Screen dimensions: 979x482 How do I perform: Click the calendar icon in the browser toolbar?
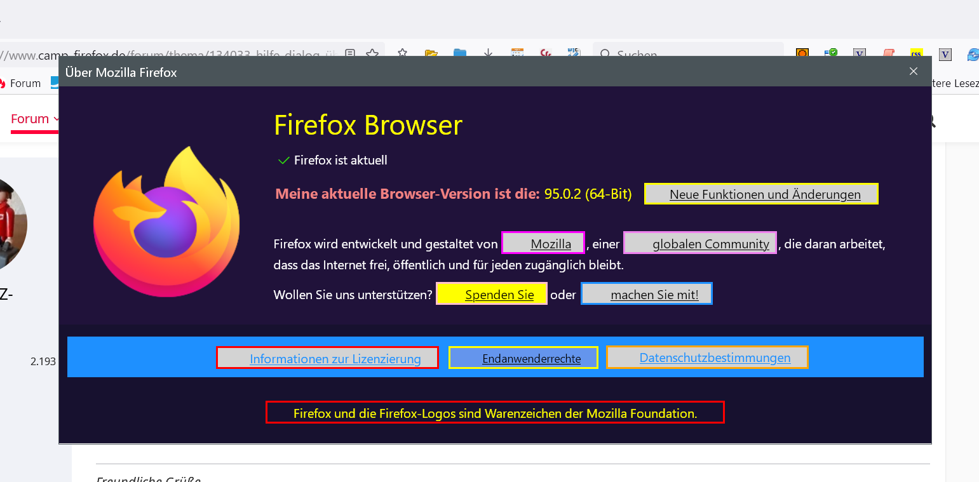[x=517, y=53]
